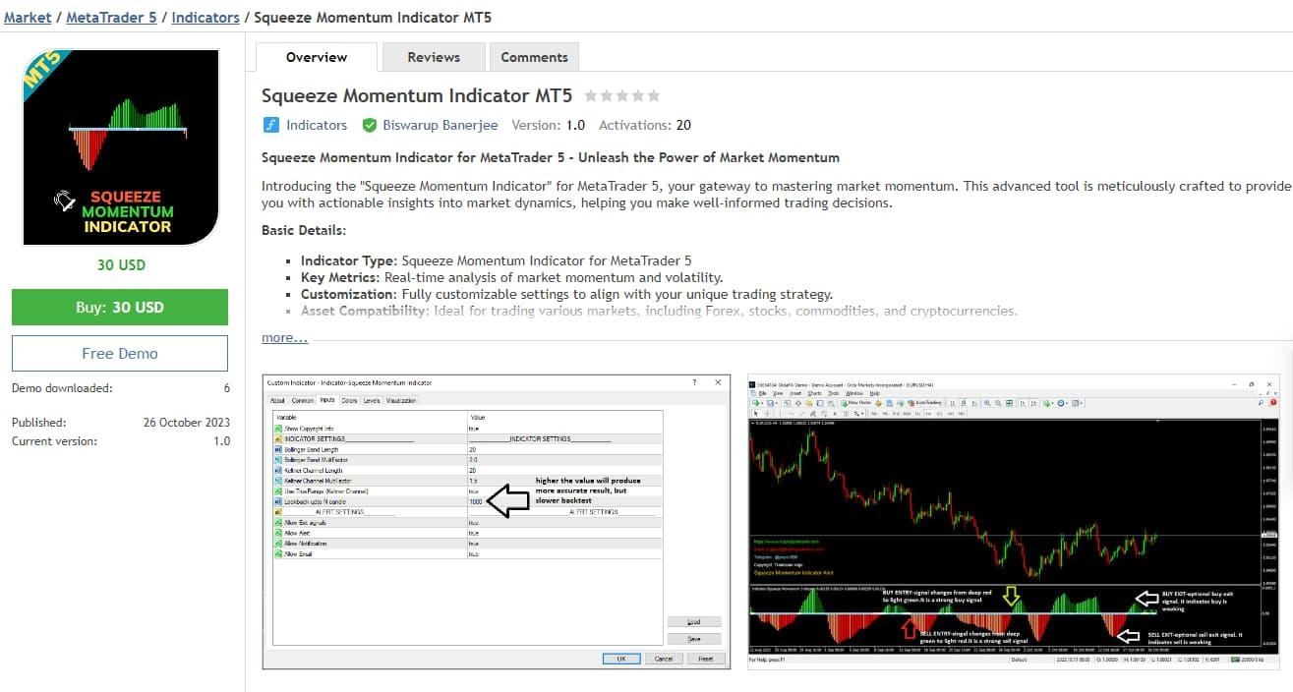Viewport: 1293px width, 692px height.
Task: Open the MetaTrader 5 breadcrumb link
Action: [111, 18]
